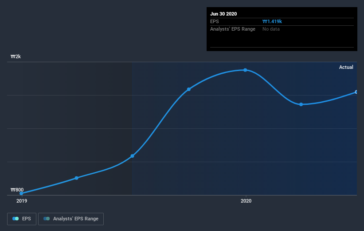The image size is (364, 231).
Task: Click the peak EPS data point above 2020
Action: click(x=245, y=70)
